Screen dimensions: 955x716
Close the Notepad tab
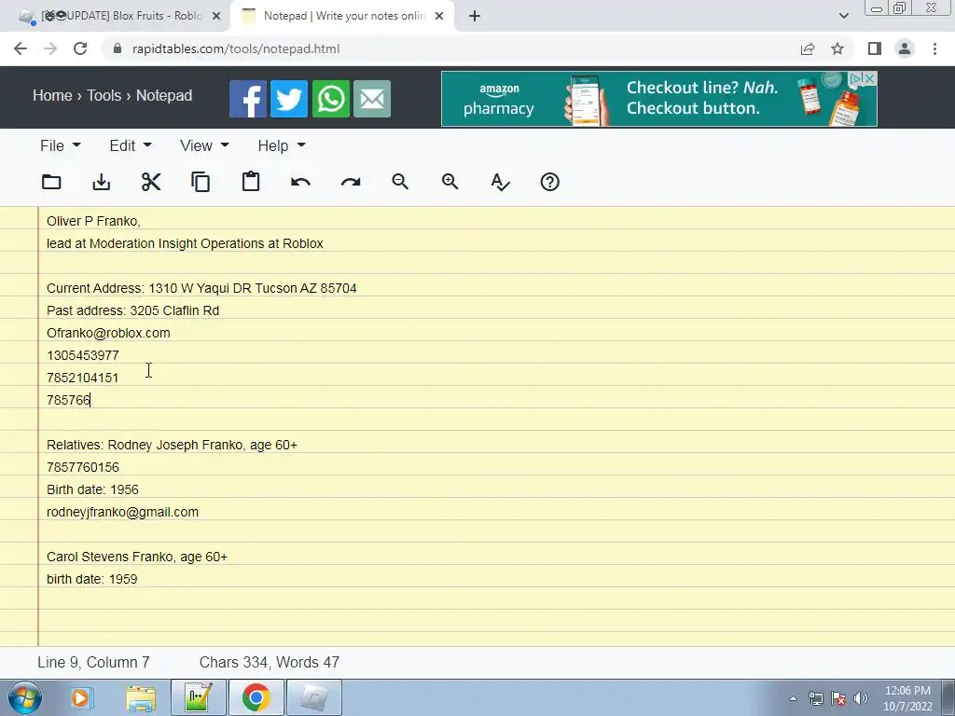[x=439, y=17]
